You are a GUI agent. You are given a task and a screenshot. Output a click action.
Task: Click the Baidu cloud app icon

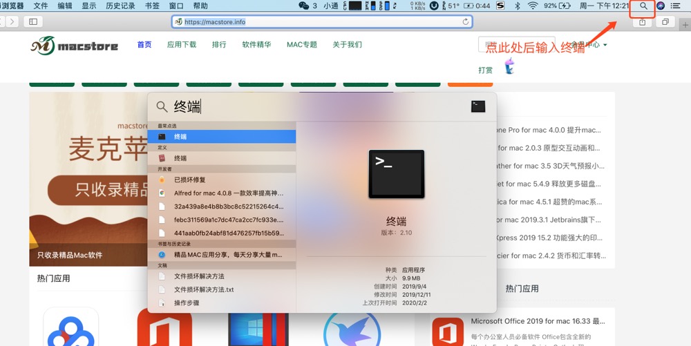71,327
